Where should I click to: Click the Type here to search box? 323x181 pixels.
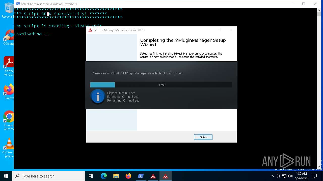(48, 176)
